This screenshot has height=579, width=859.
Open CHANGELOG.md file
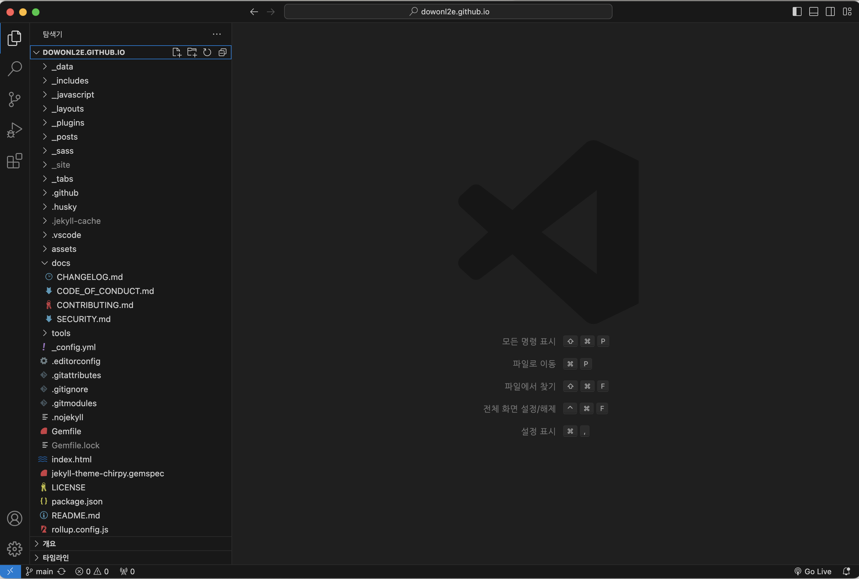point(131,277)
